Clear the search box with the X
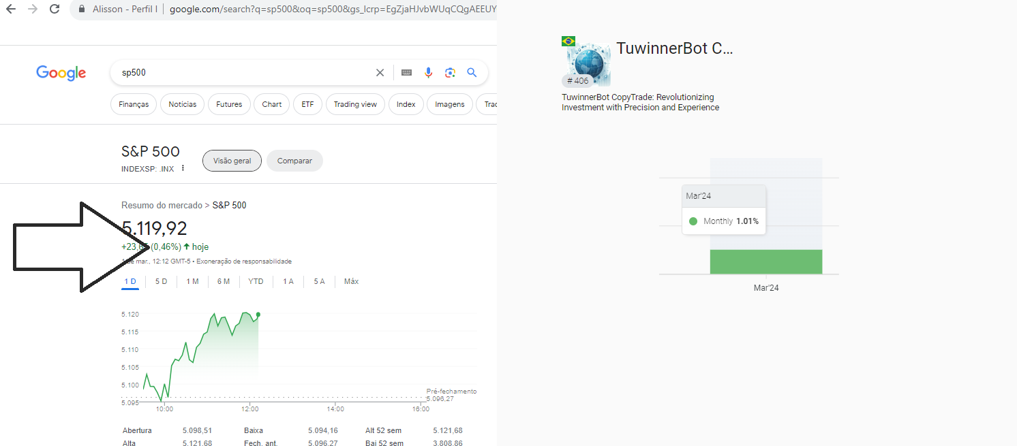Viewport: 1017px width, 446px height. 380,72
